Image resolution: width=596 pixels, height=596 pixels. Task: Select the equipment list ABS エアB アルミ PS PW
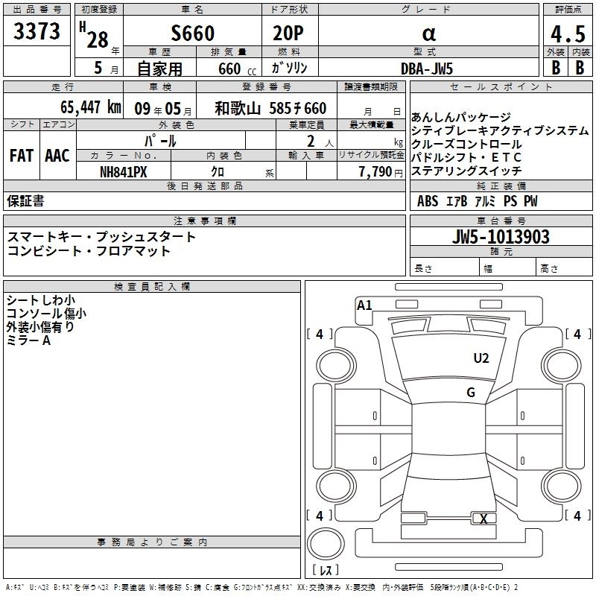click(x=478, y=201)
